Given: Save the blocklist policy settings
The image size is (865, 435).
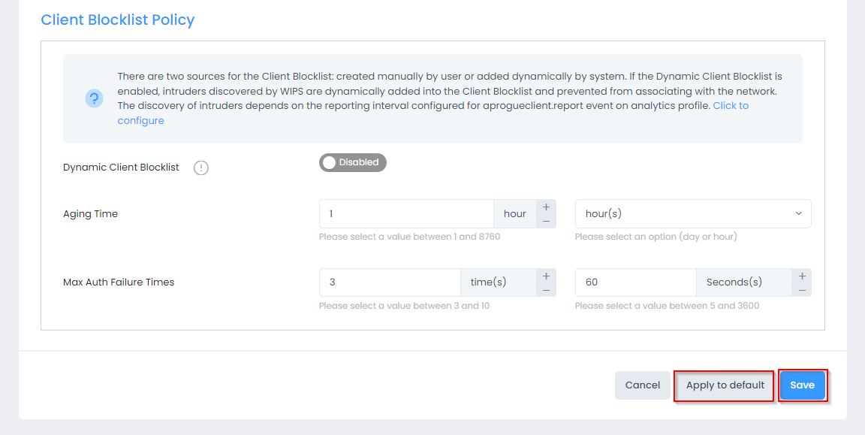Looking at the screenshot, I should [802, 385].
